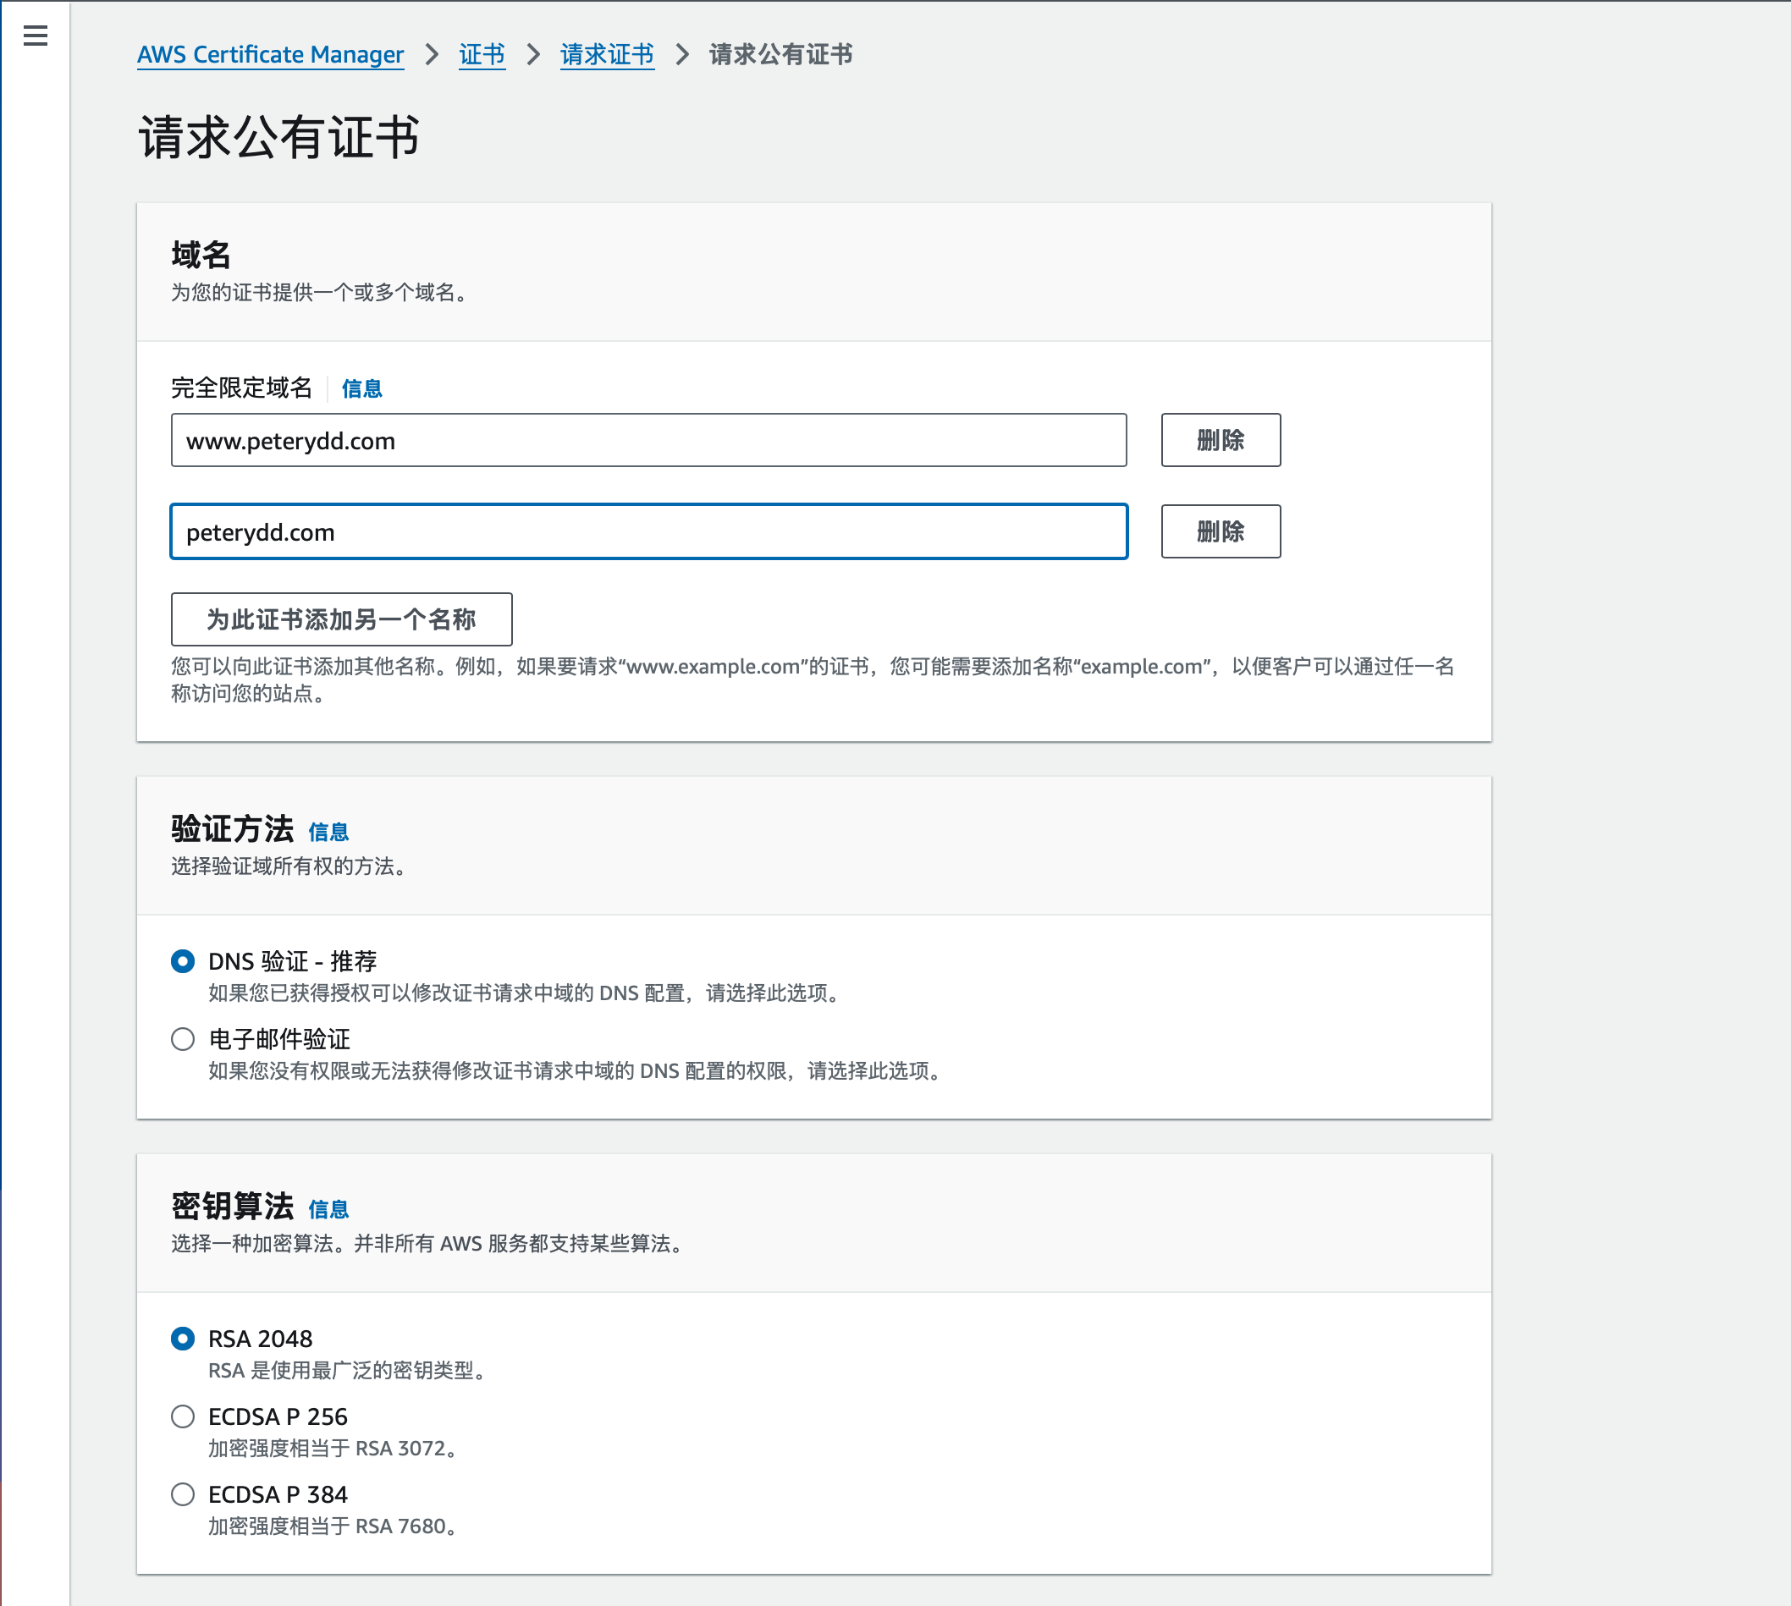The width and height of the screenshot is (1791, 1606).
Task: Focus the www.peterydd.com domain field
Action: [x=648, y=440]
